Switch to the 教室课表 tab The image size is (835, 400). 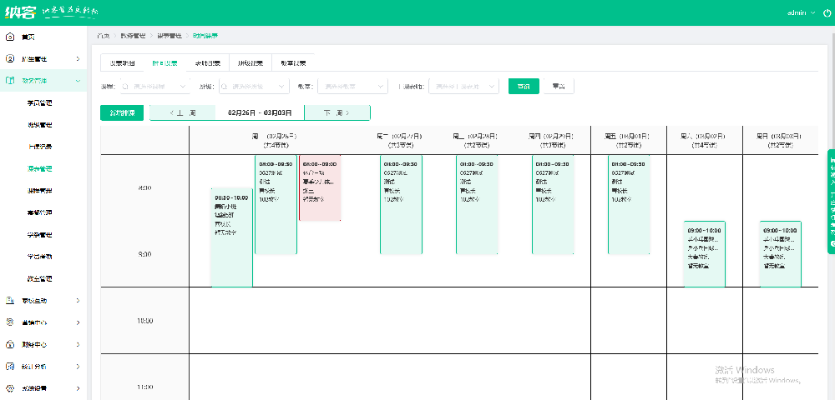(293, 62)
